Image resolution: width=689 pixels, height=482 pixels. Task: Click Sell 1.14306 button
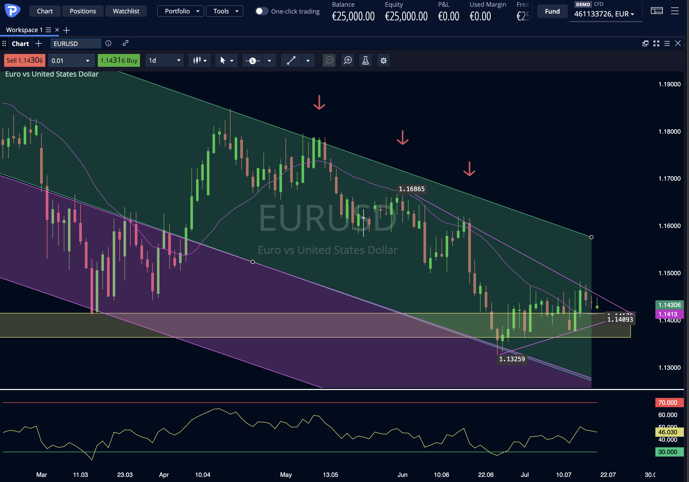pyautogui.click(x=25, y=61)
